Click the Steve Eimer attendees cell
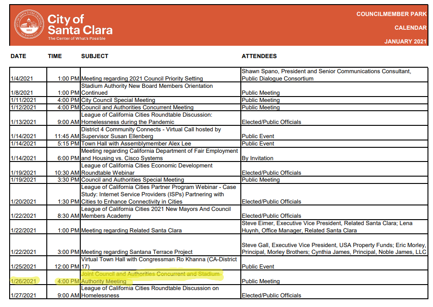This screenshot has width=433, height=307. tap(334, 227)
